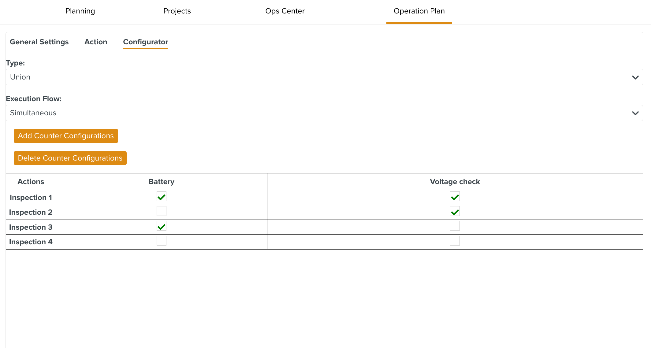
Task: Expand the chevron next to Union
Action: (x=636, y=77)
